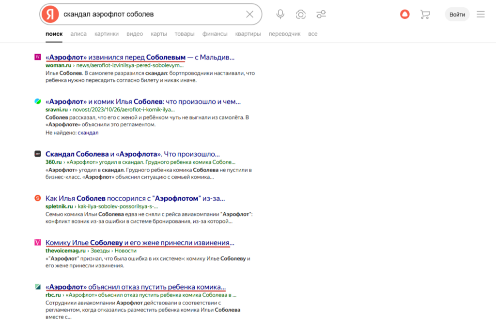Viewport: 496px width, 321px height.
Task: Click snippet '«Аэрофлот» угодил в скандал. Грудного'
Action: pos(149,173)
